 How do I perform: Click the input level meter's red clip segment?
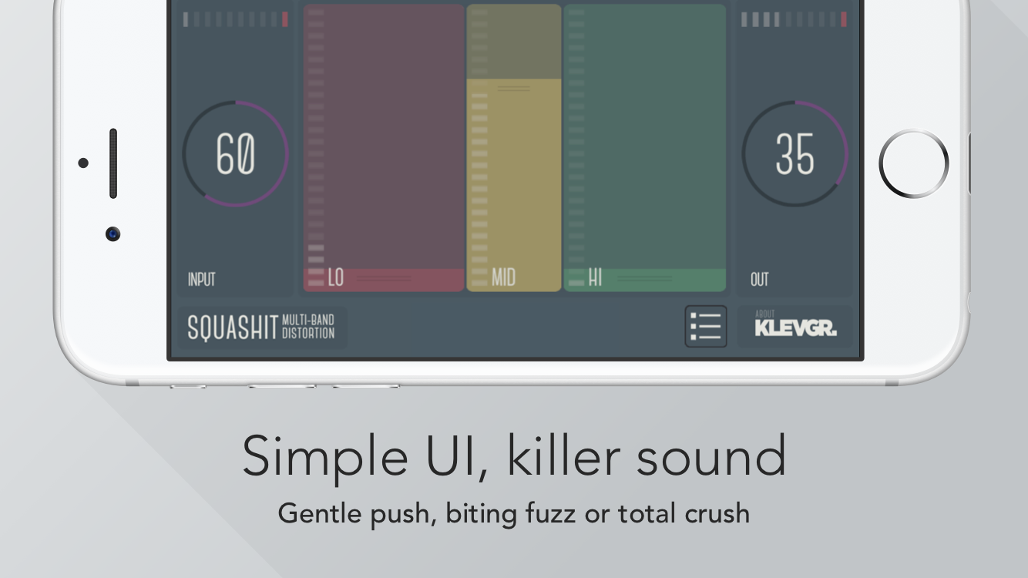pos(285,20)
